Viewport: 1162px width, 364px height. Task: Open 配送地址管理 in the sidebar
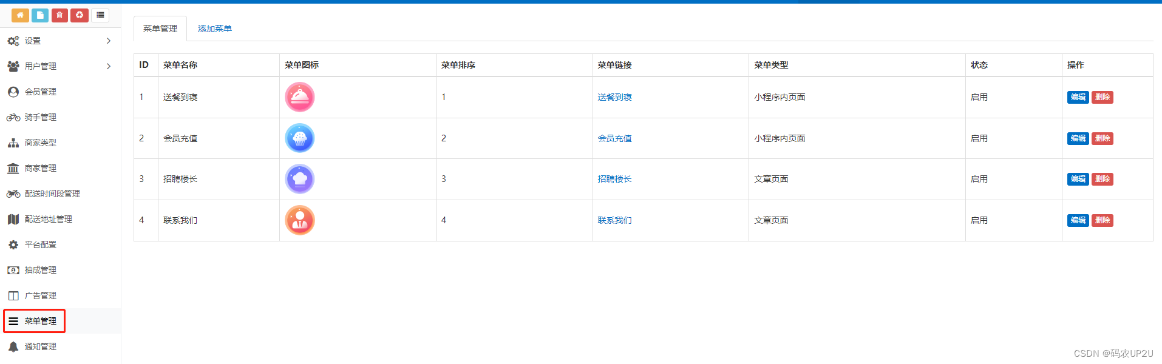click(49, 220)
